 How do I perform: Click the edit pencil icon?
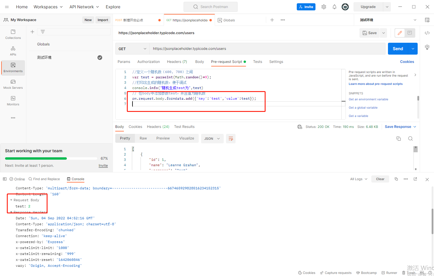click(x=400, y=33)
